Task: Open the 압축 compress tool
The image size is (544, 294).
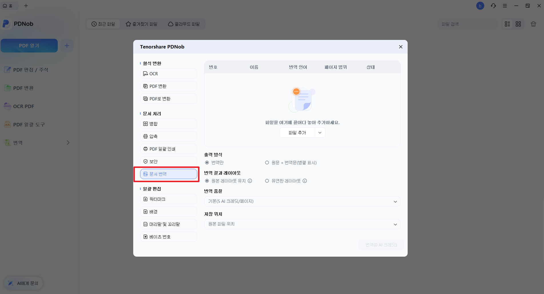Action: 168,136
